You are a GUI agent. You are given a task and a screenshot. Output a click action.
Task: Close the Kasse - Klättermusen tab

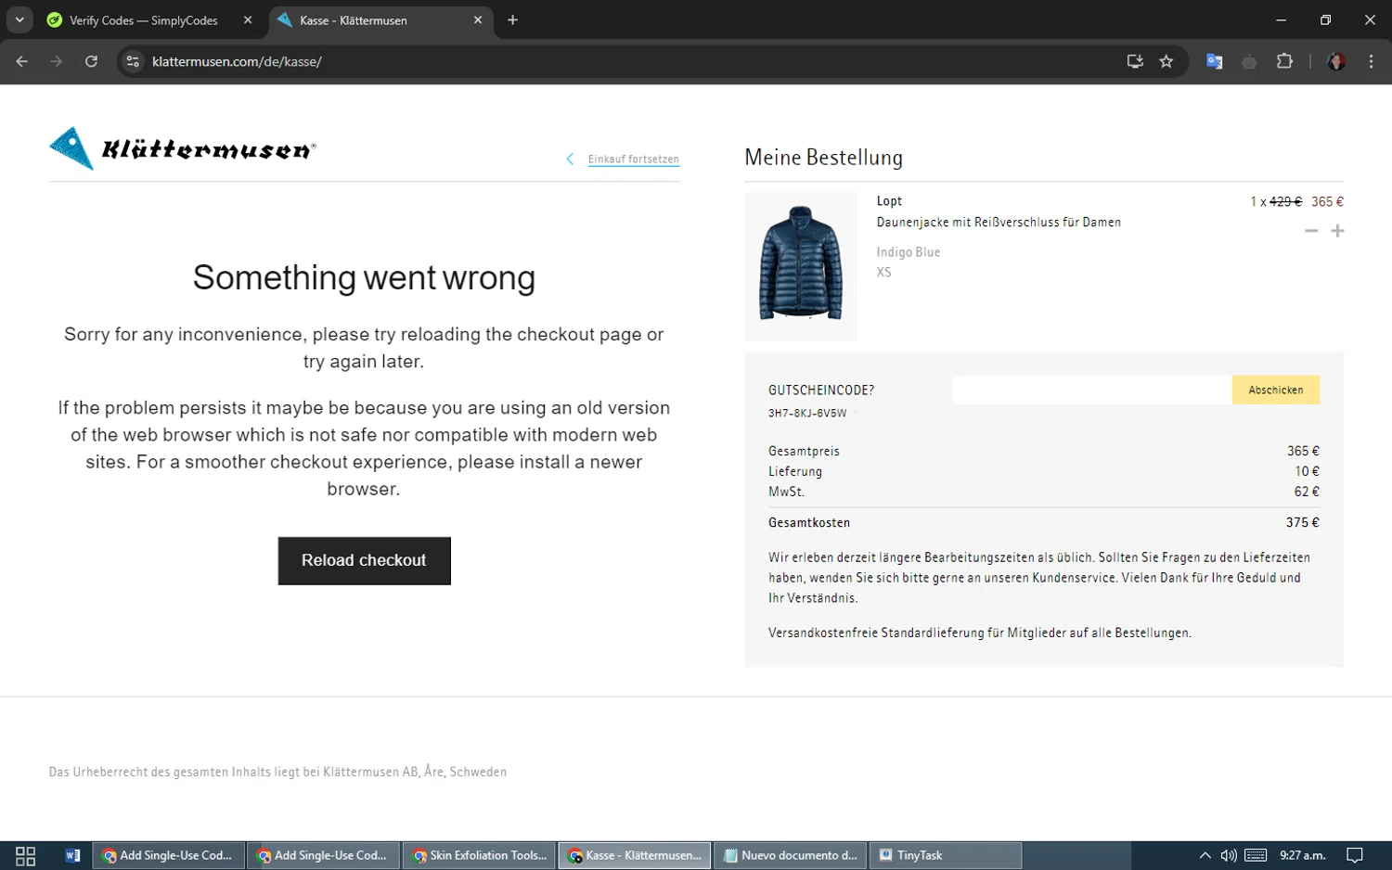478,20
